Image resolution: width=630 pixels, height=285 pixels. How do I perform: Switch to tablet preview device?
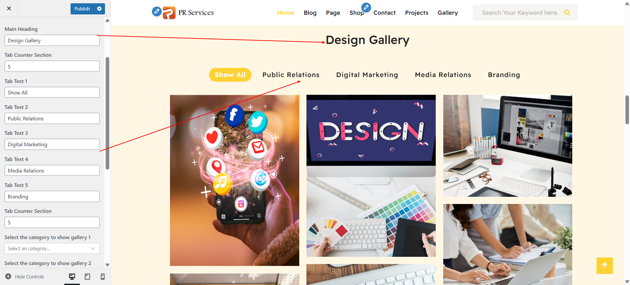point(87,276)
